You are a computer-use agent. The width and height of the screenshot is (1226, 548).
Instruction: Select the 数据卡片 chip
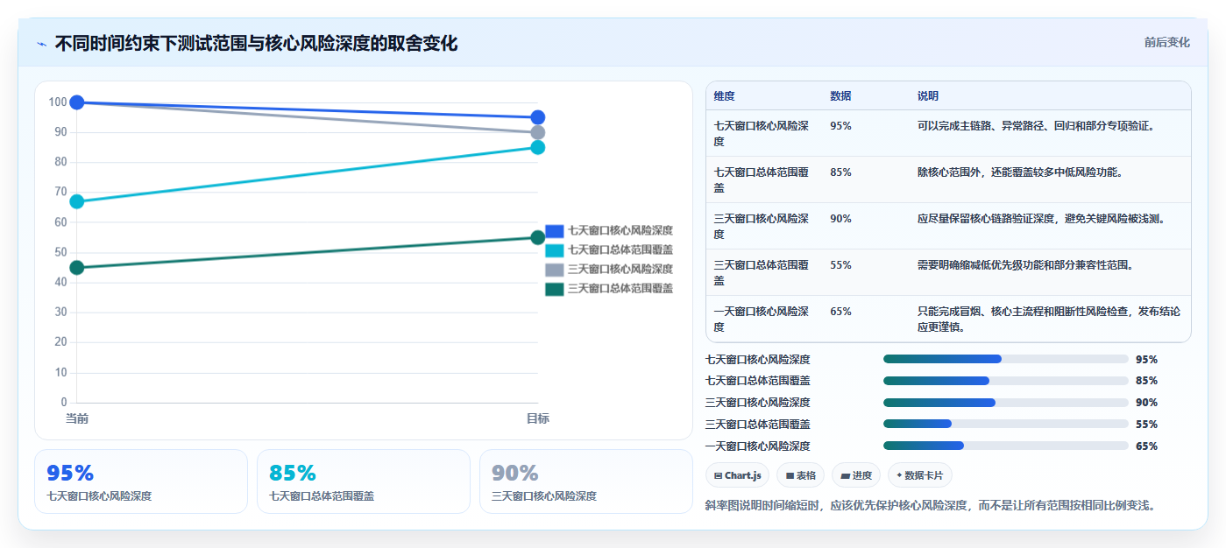(x=920, y=475)
